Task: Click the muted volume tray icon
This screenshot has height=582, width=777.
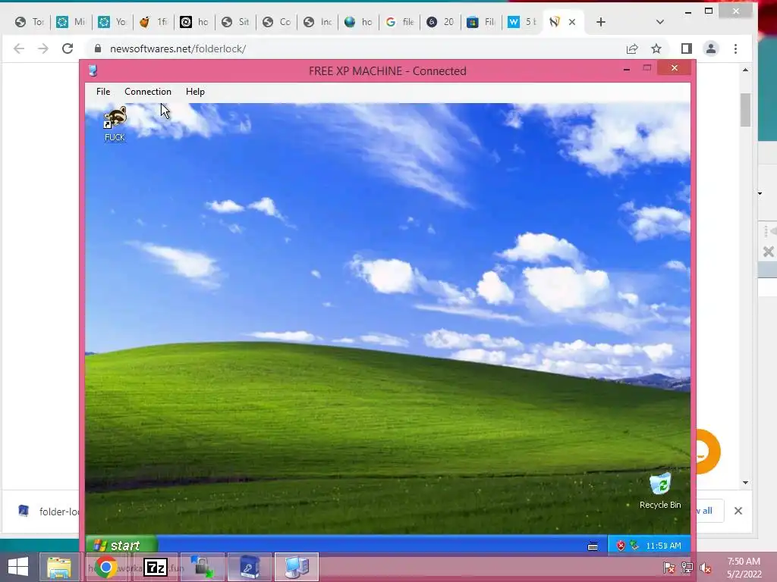Action: 706,568
